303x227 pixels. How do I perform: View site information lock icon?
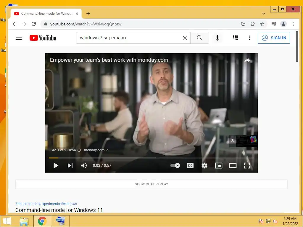coord(45,24)
